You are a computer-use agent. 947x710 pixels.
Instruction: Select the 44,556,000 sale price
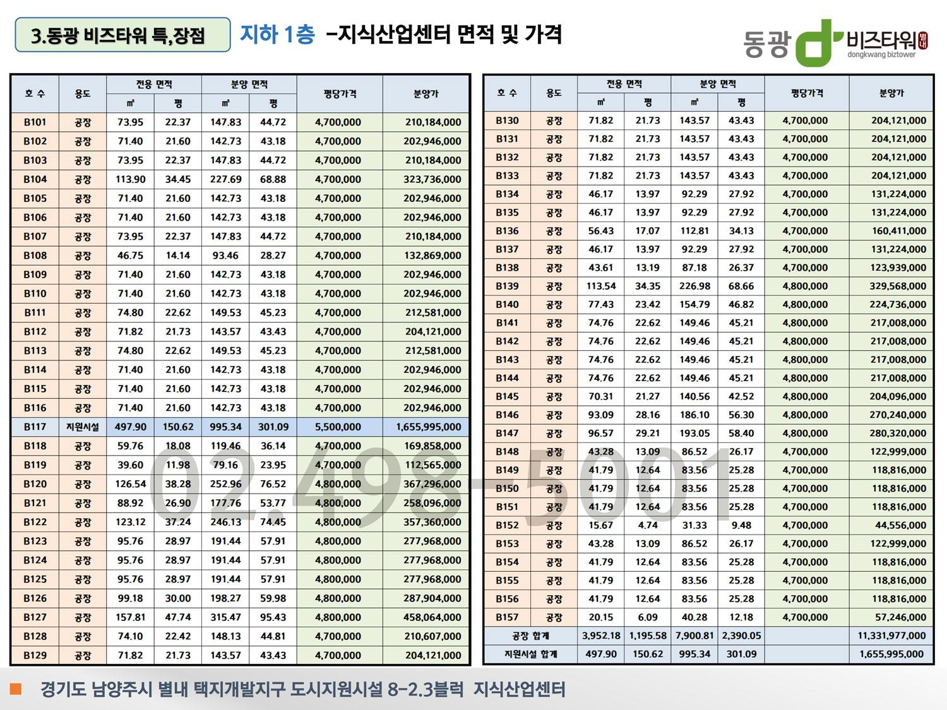click(901, 525)
